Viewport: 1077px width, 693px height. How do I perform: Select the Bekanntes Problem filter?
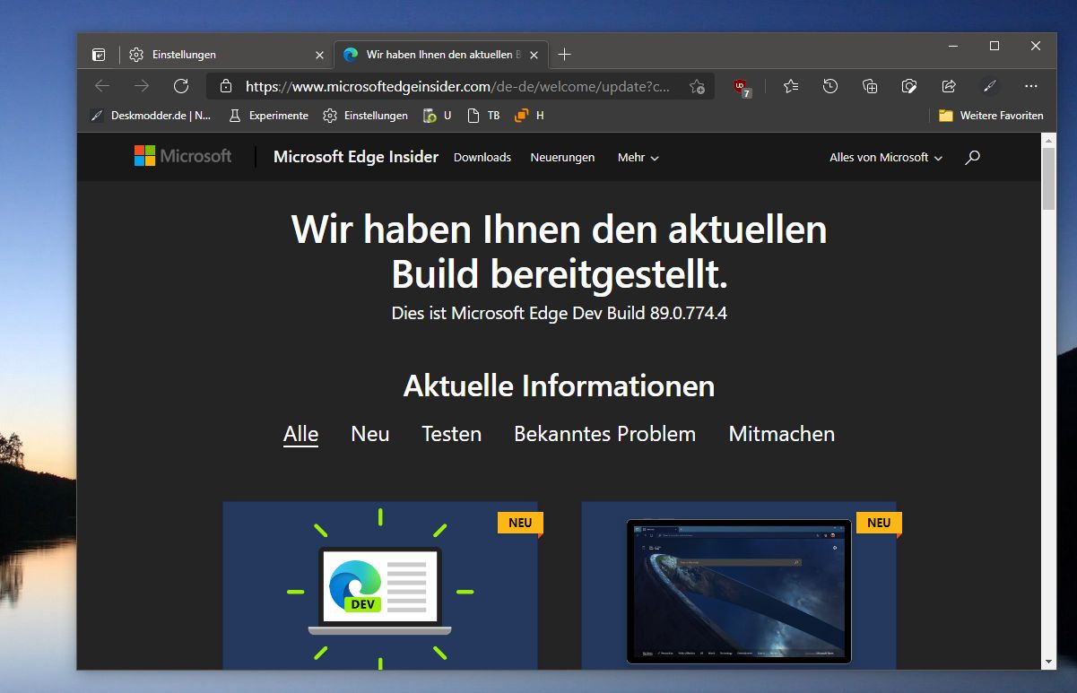tap(604, 434)
